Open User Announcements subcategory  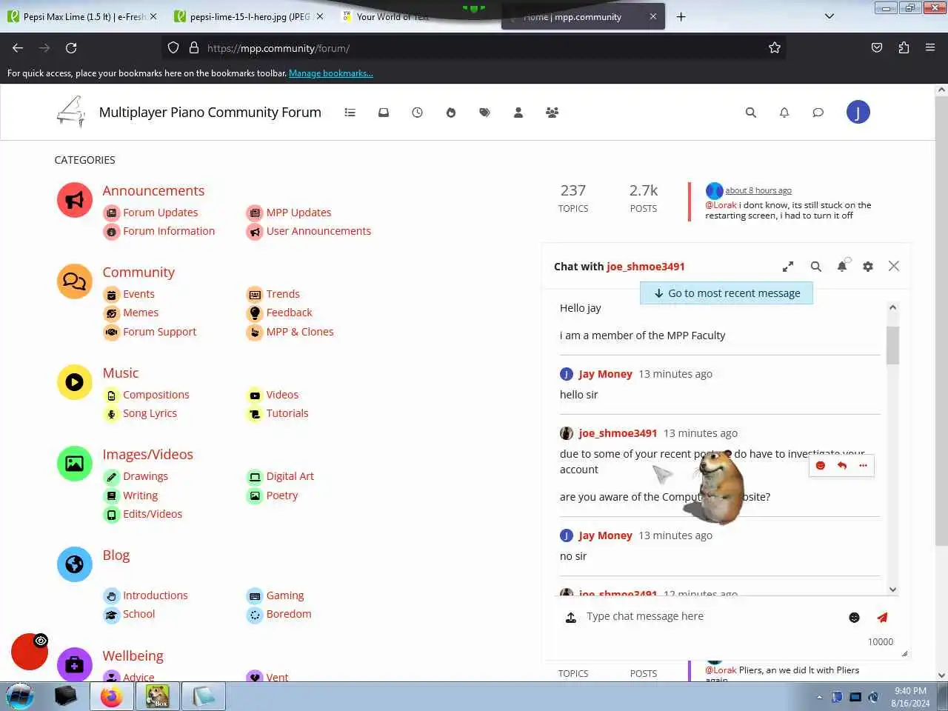(318, 231)
